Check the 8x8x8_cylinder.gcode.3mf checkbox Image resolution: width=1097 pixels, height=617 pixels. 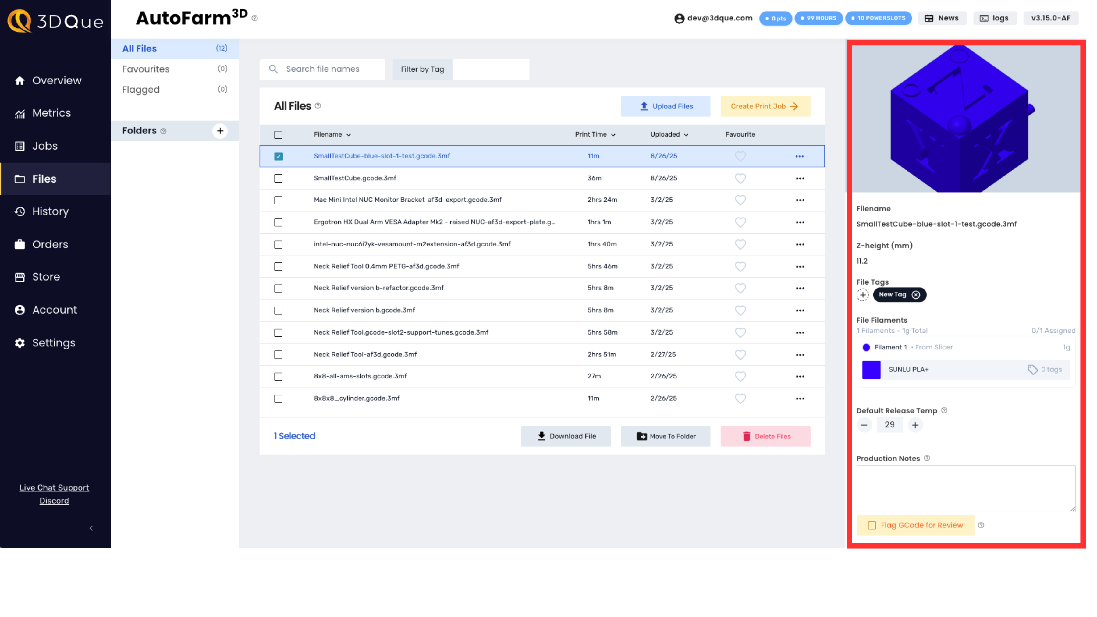278,398
